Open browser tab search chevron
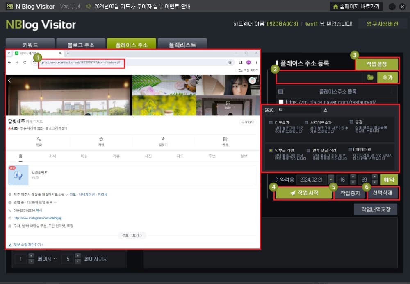The width and height of the screenshot is (410, 284). [9, 53]
